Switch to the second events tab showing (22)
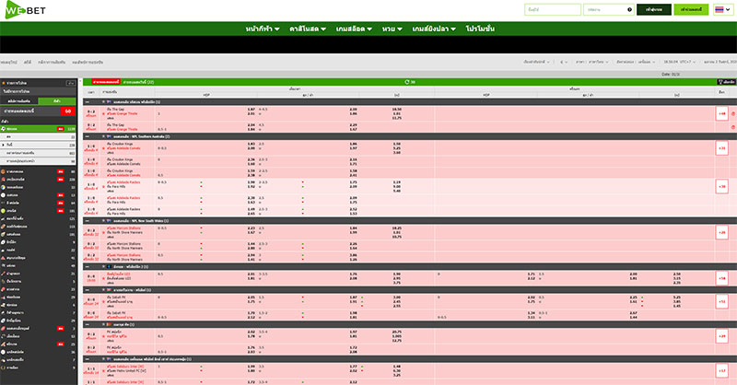 (138, 82)
